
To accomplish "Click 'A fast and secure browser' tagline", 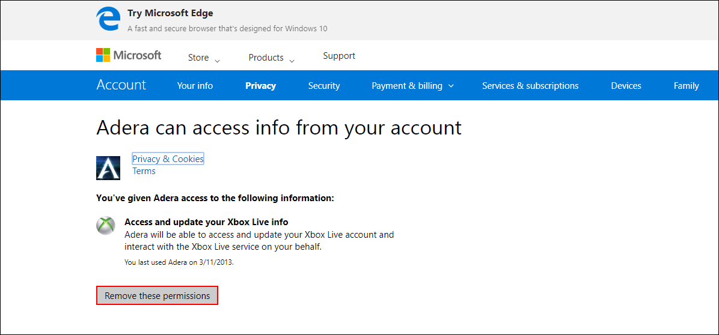I will point(227,28).
